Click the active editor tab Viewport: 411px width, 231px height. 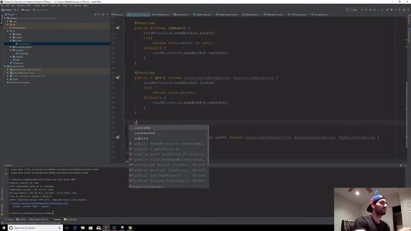pos(139,14)
